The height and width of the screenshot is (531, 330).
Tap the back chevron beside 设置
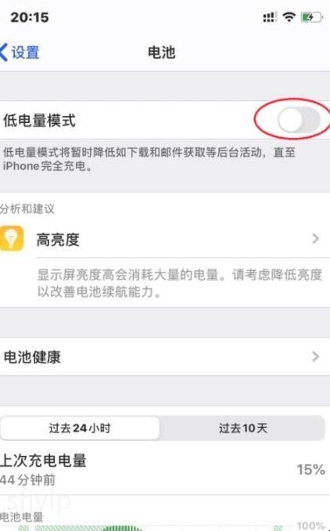(x=4, y=52)
